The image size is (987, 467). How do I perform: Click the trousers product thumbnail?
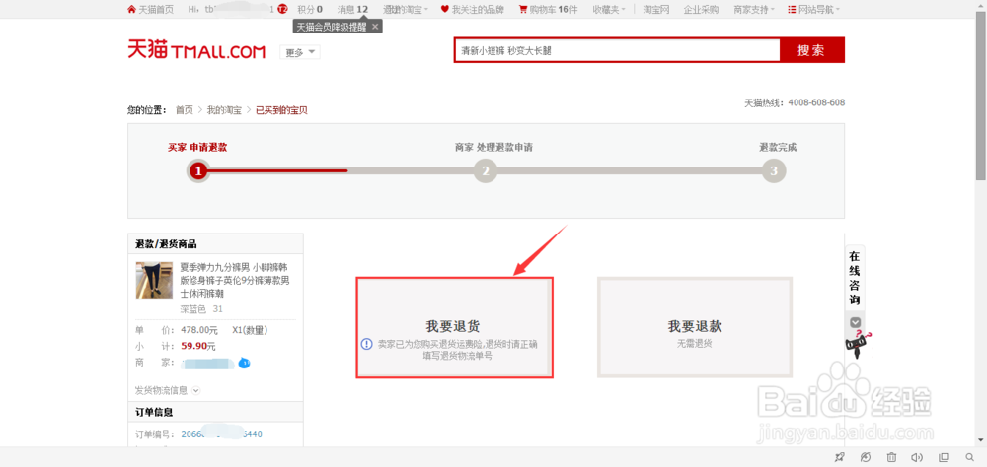[154, 281]
